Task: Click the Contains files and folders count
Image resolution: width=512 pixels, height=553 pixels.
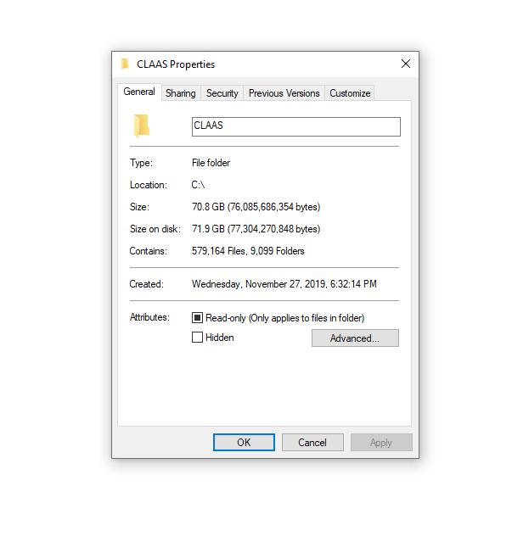Action: pos(248,251)
